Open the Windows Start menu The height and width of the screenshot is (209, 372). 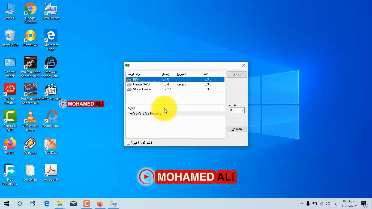[7, 204]
